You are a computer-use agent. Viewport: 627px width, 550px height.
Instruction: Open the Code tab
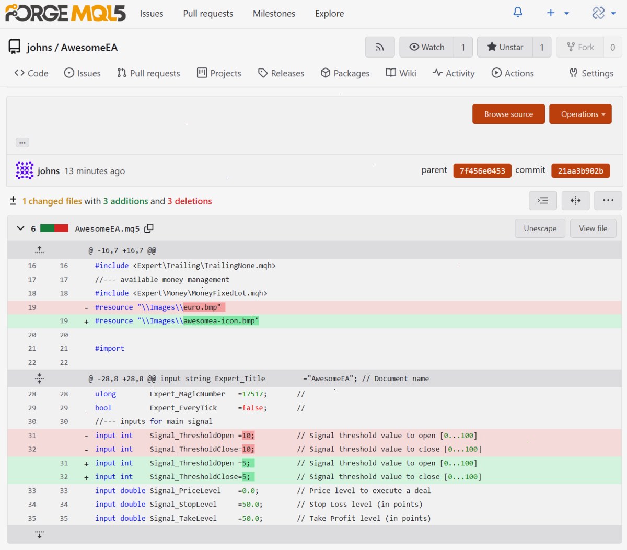pyautogui.click(x=31, y=73)
